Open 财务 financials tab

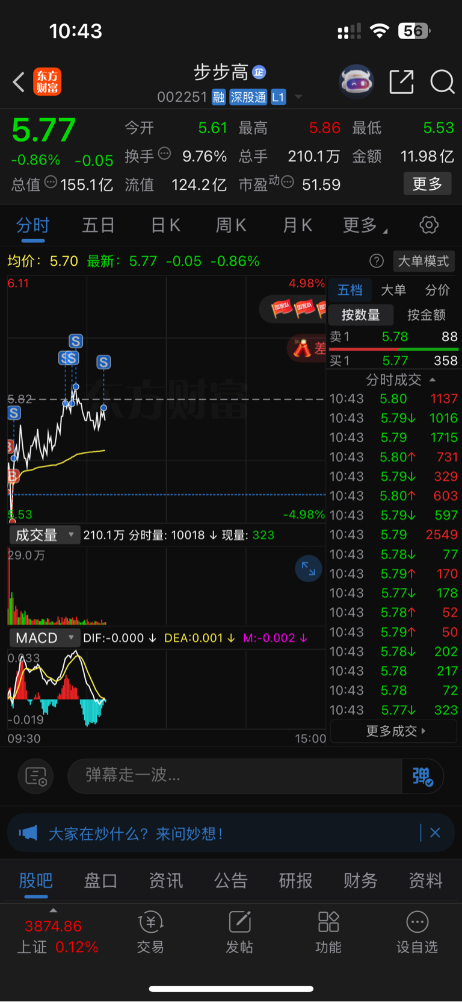pos(360,880)
